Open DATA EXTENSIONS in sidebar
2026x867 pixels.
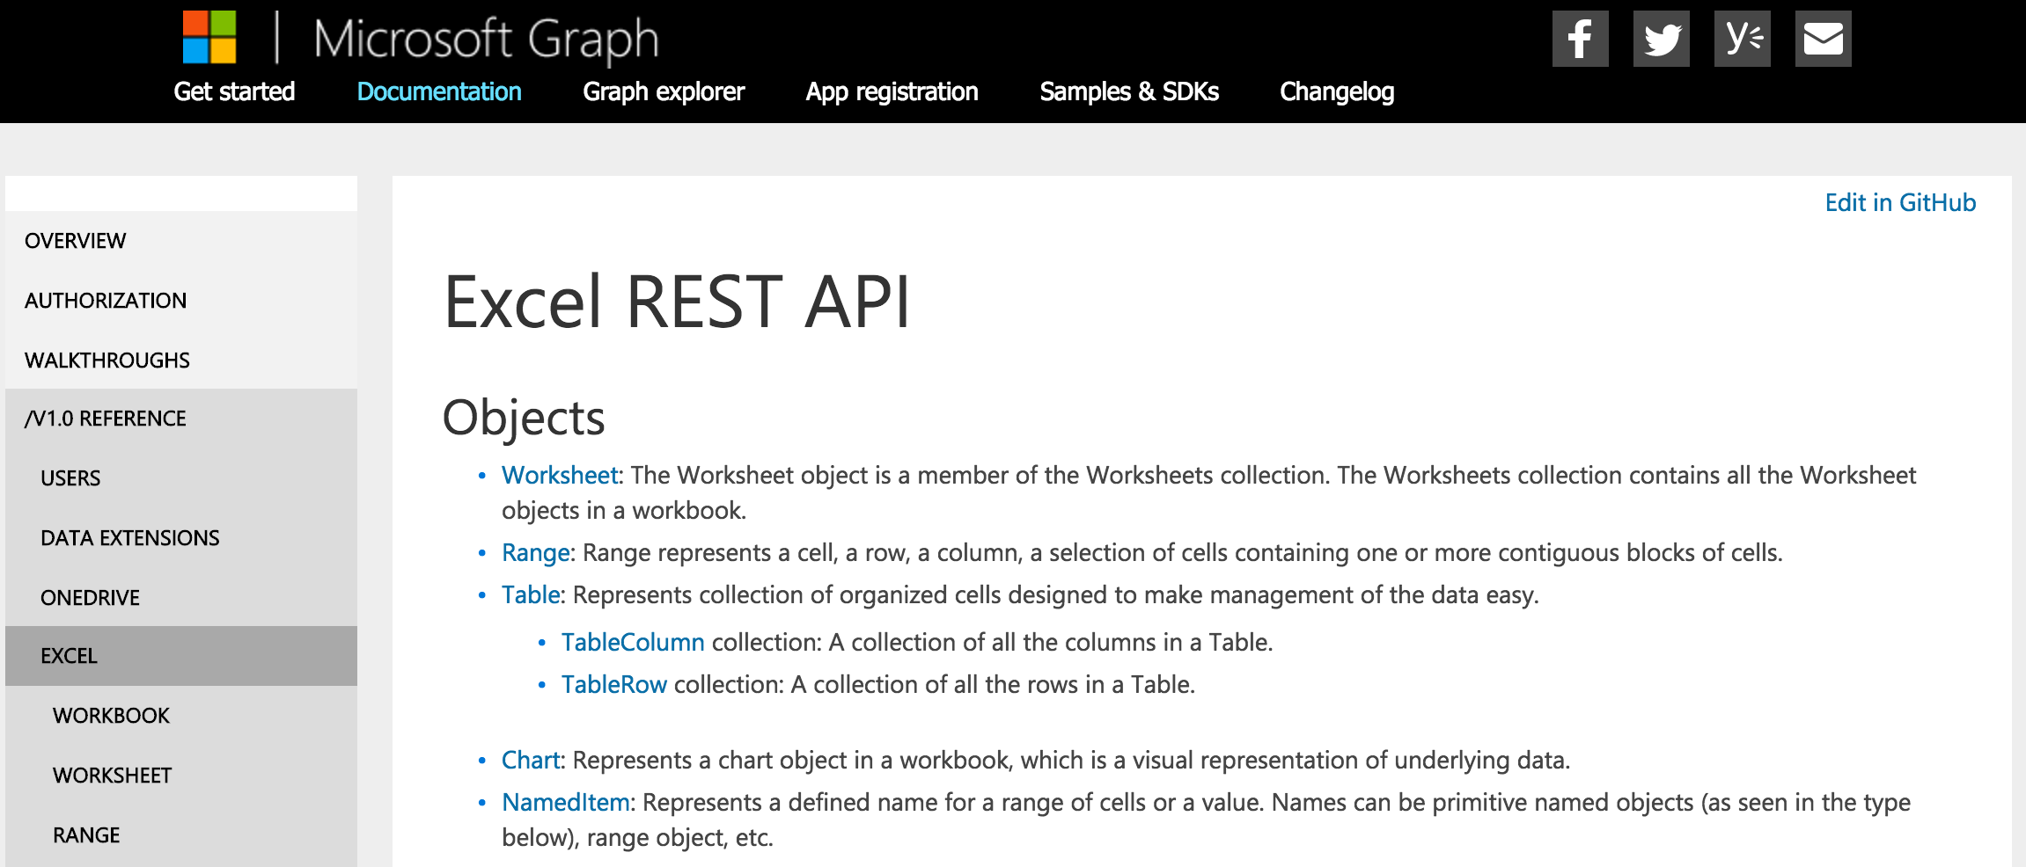[x=181, y=538]
